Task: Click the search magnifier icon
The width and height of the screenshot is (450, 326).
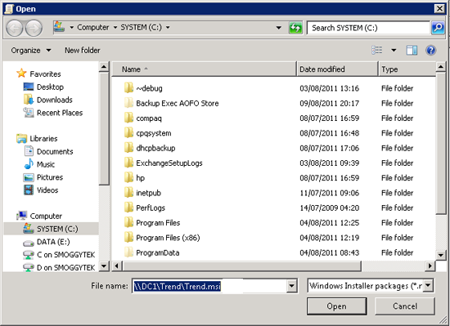Action: pos(438,28)
